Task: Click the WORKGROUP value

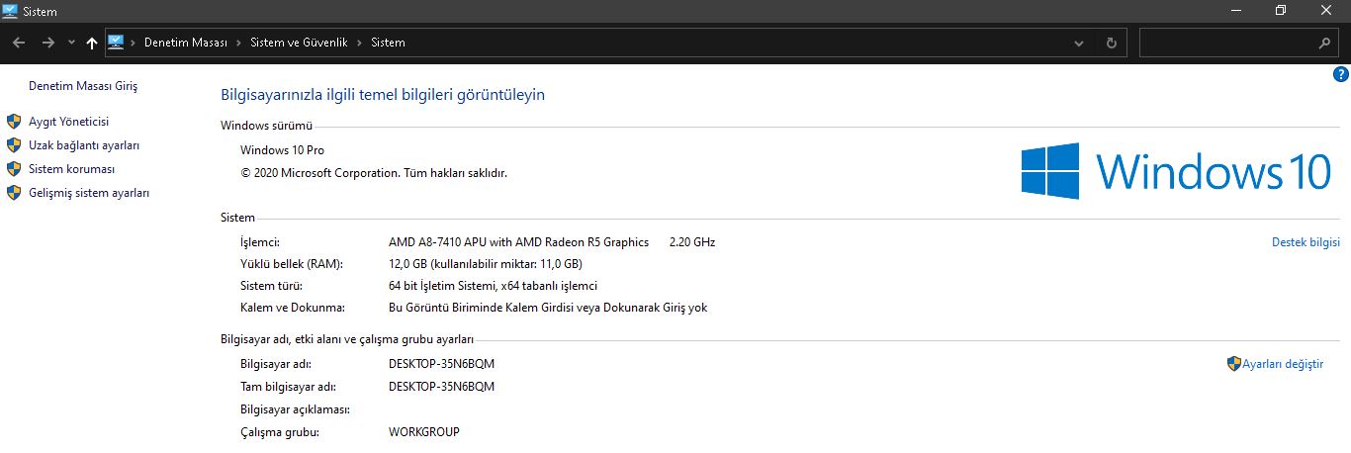Action: [424, 432]
